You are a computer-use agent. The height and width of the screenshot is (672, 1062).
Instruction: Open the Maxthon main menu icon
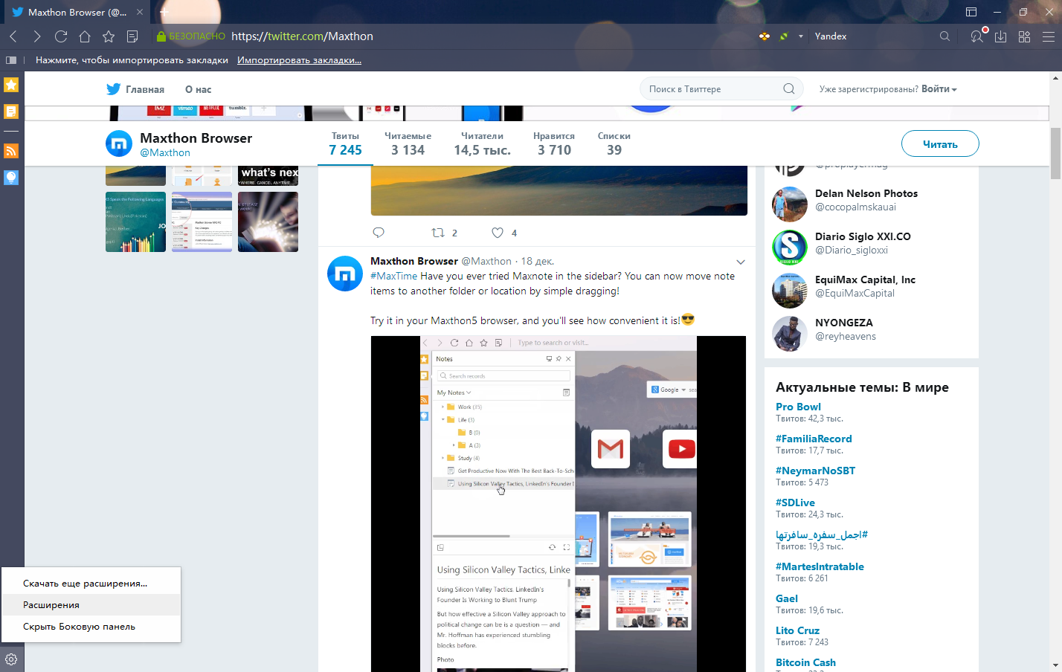click(1049, 36)
